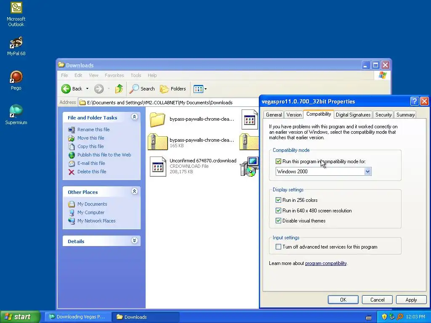This screenshot has height=323, width=431.
Task: Select the bypass-paywalls-chrome-clean folder icon
Action: tap(157, 119)
